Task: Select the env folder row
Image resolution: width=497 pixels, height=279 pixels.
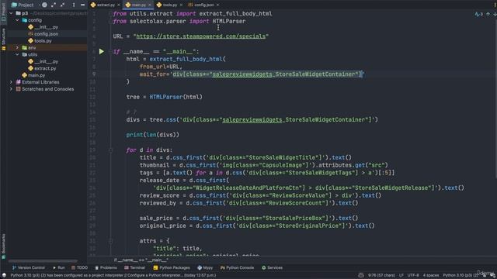Action: point(47,48)
